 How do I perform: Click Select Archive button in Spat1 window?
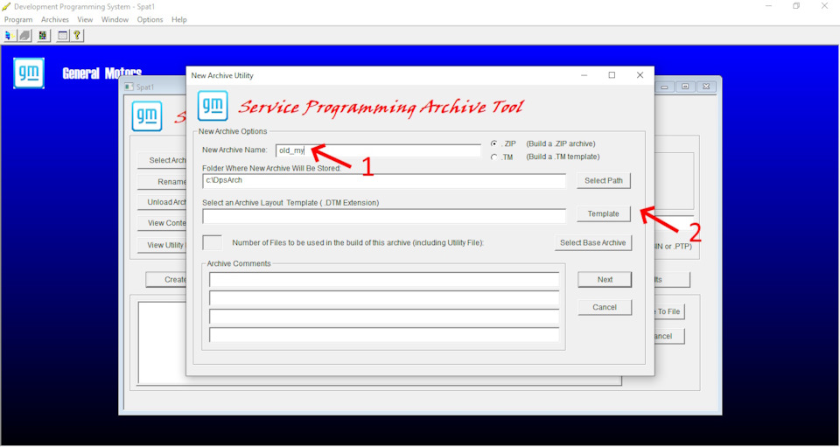point(162,160)
